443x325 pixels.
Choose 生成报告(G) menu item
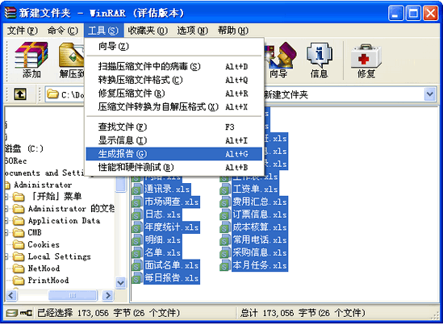(174, 154)
